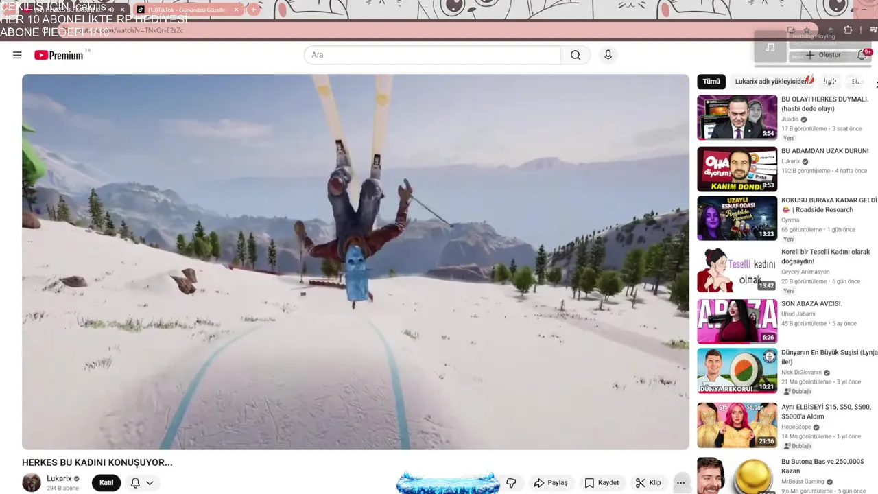Viewport: 878px width, 494px height.
Task: Click the 294 B abone subscriber count
Action: [x=62, y=489]
